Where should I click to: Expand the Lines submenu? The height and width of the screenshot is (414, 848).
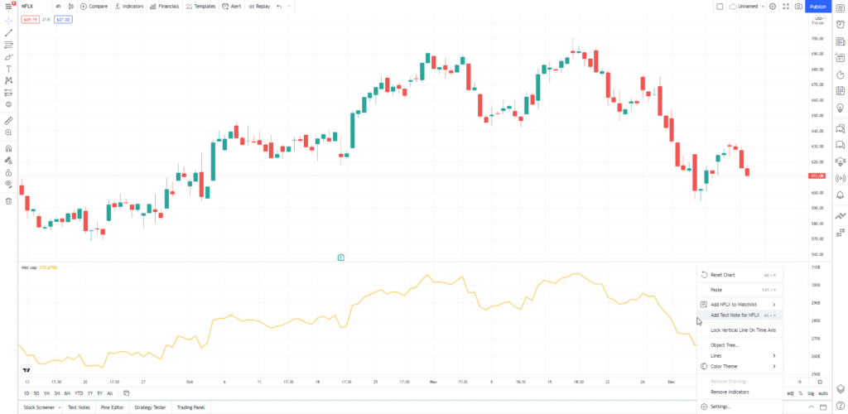[x=774, y=356]
